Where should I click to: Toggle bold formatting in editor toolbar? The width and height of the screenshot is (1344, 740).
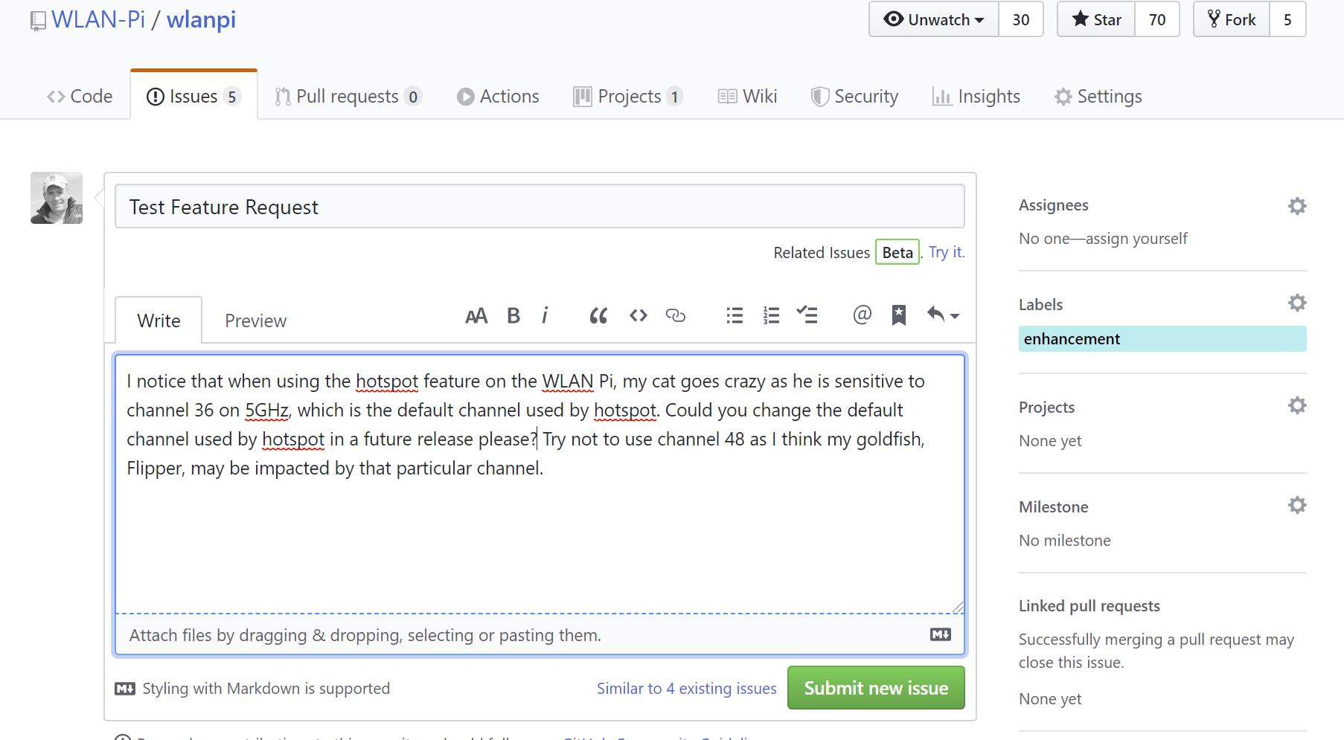(513, 316)
